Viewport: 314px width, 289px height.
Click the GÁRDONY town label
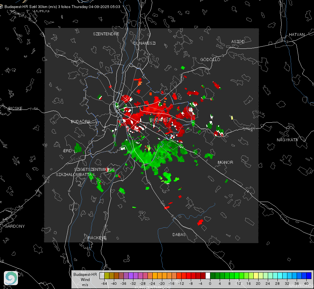(15, 226)
